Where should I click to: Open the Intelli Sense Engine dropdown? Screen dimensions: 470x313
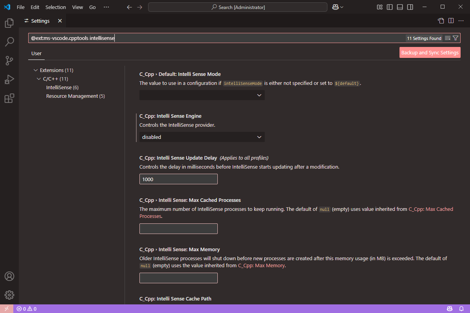[202, 137]
